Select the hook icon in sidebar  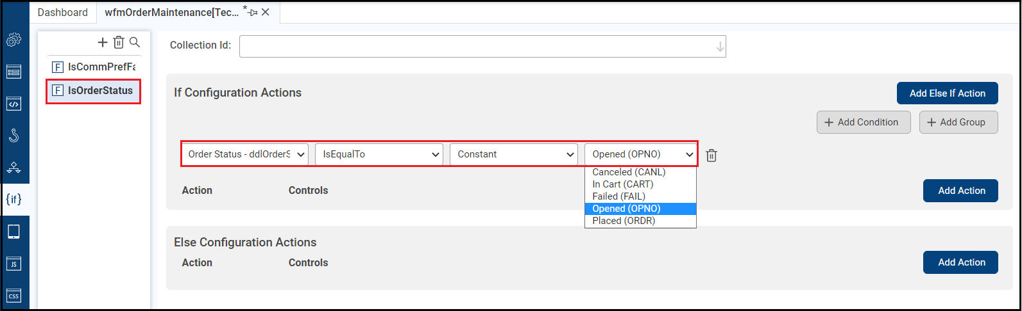tap(13, 136)
